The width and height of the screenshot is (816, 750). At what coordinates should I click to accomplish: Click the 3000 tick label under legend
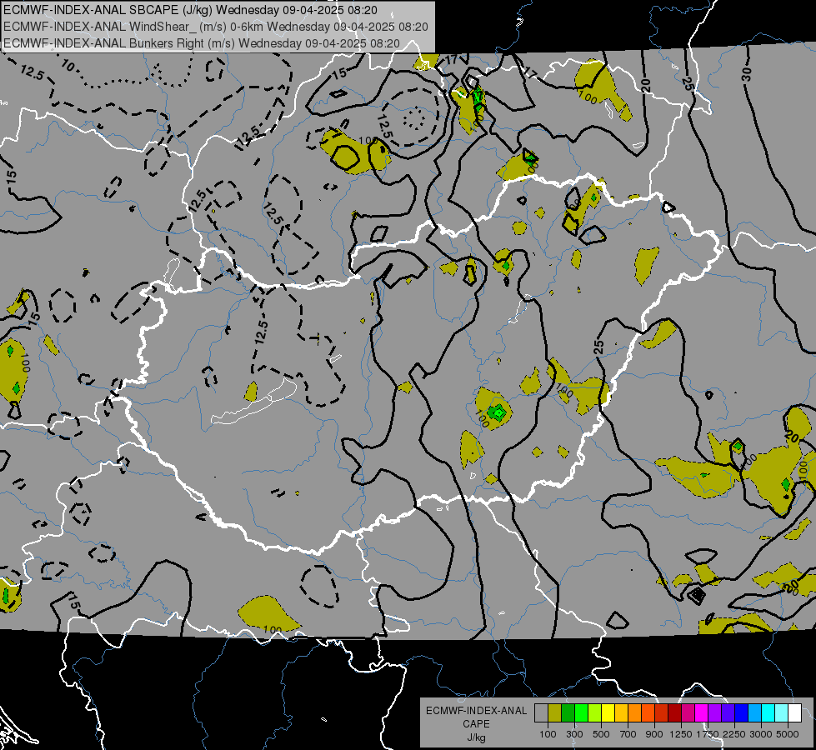761,734
